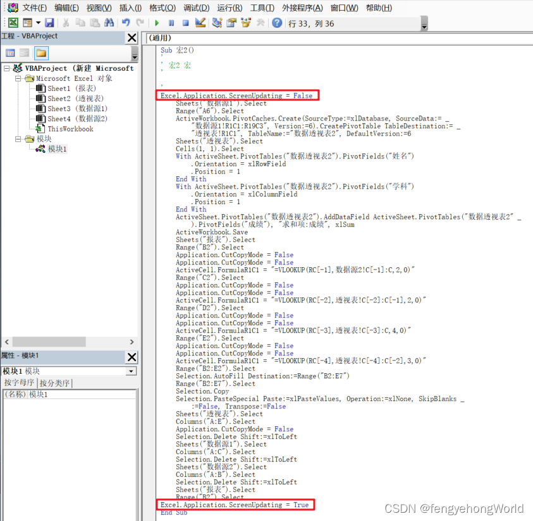
Task: Collapse the VBAProject root node
Action: click(7, 68)
